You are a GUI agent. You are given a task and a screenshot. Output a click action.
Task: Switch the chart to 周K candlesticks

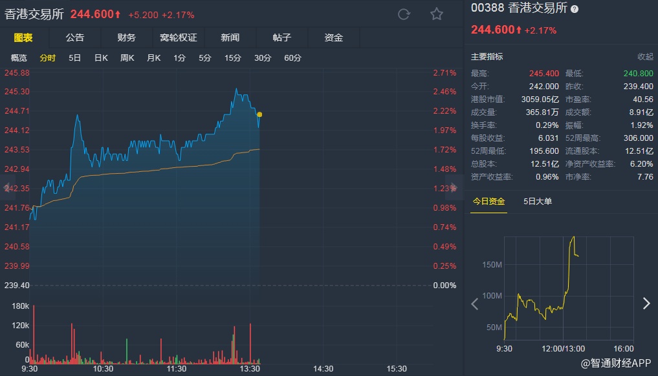(x=127, y=58)
